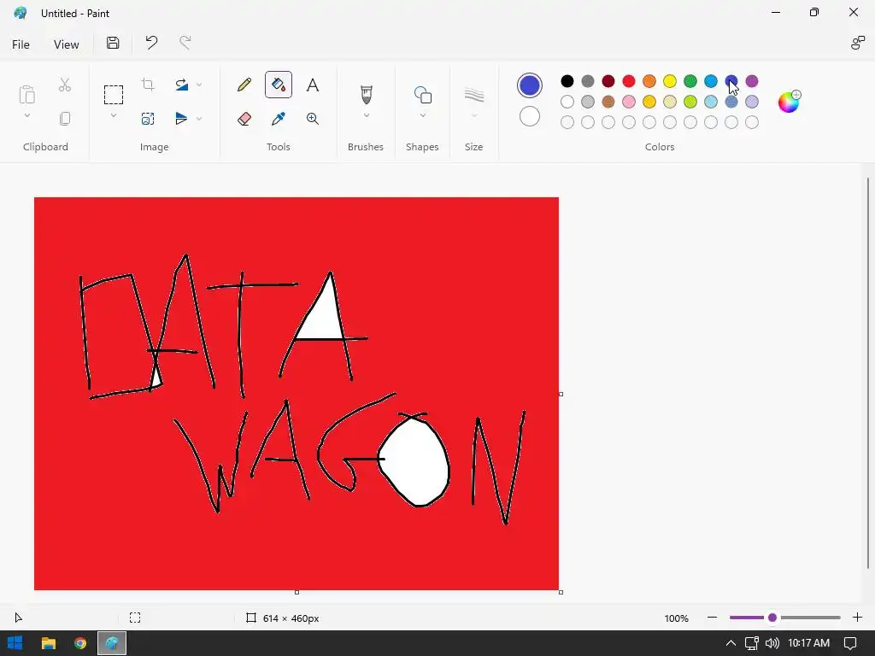Expand the Select options chevron
This screenshot has width=875, height=656.
point(114,115)
